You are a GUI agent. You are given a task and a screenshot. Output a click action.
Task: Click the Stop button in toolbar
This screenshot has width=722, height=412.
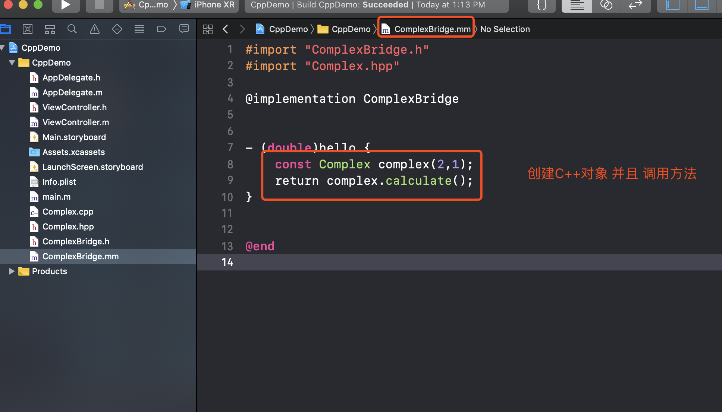pyautogui.click(x=99, y=5)
